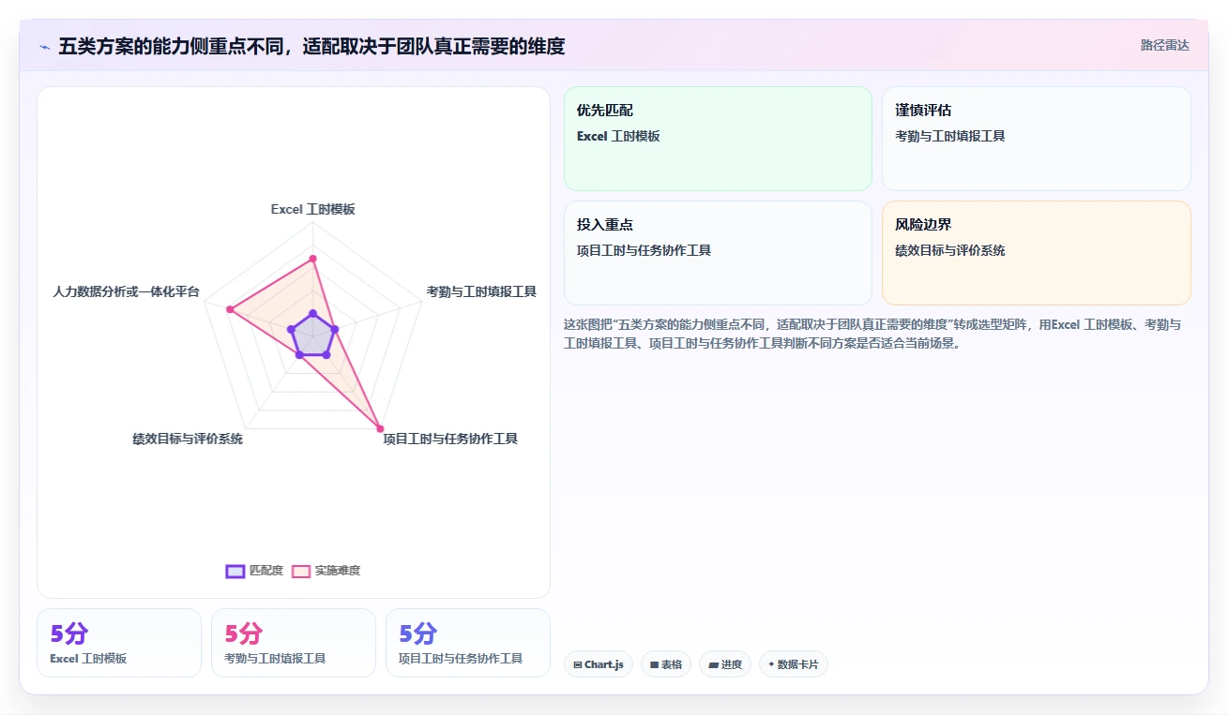Click the 表格 chip at the bottom
The width and height of the screenshot is (1228, 715).
[x=666, y=664]
